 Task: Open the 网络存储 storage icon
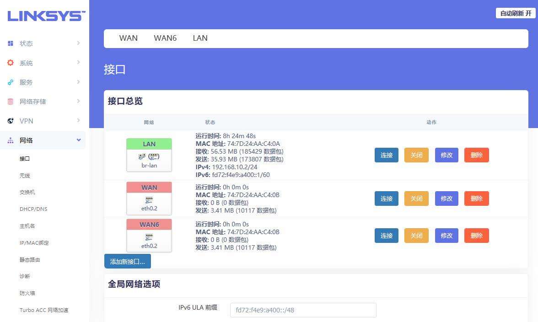[11, 101]
